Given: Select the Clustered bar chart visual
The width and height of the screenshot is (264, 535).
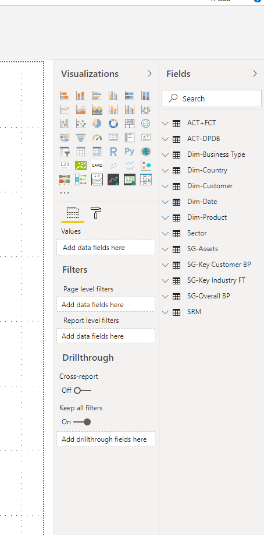Looking at the screenshot, I should (97, 96).
